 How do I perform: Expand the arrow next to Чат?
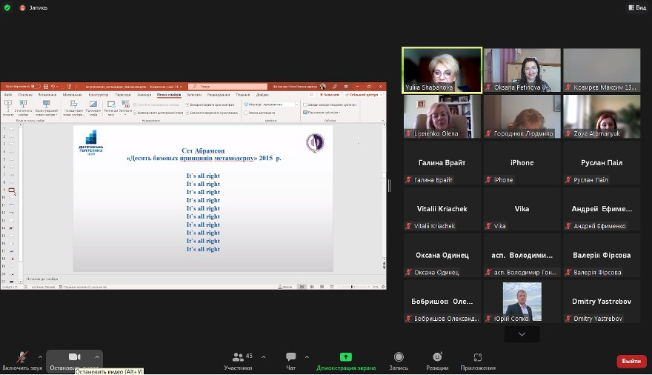(x=307, y=357)
